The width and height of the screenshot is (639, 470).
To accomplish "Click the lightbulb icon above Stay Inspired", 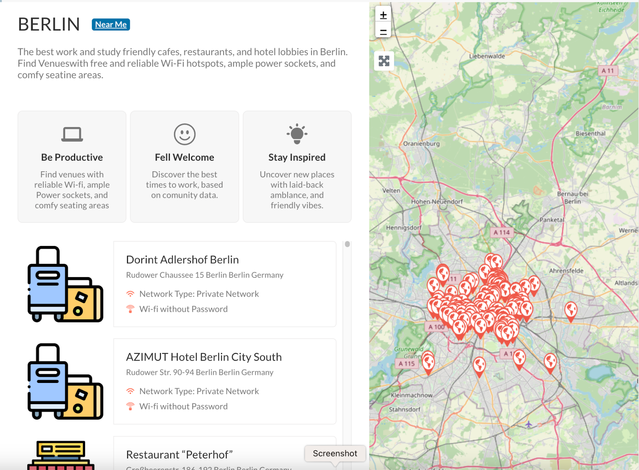I will click(x=297, y=134).
